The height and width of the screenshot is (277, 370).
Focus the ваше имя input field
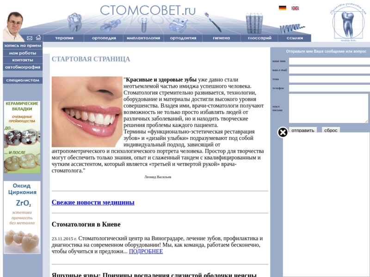329,61
